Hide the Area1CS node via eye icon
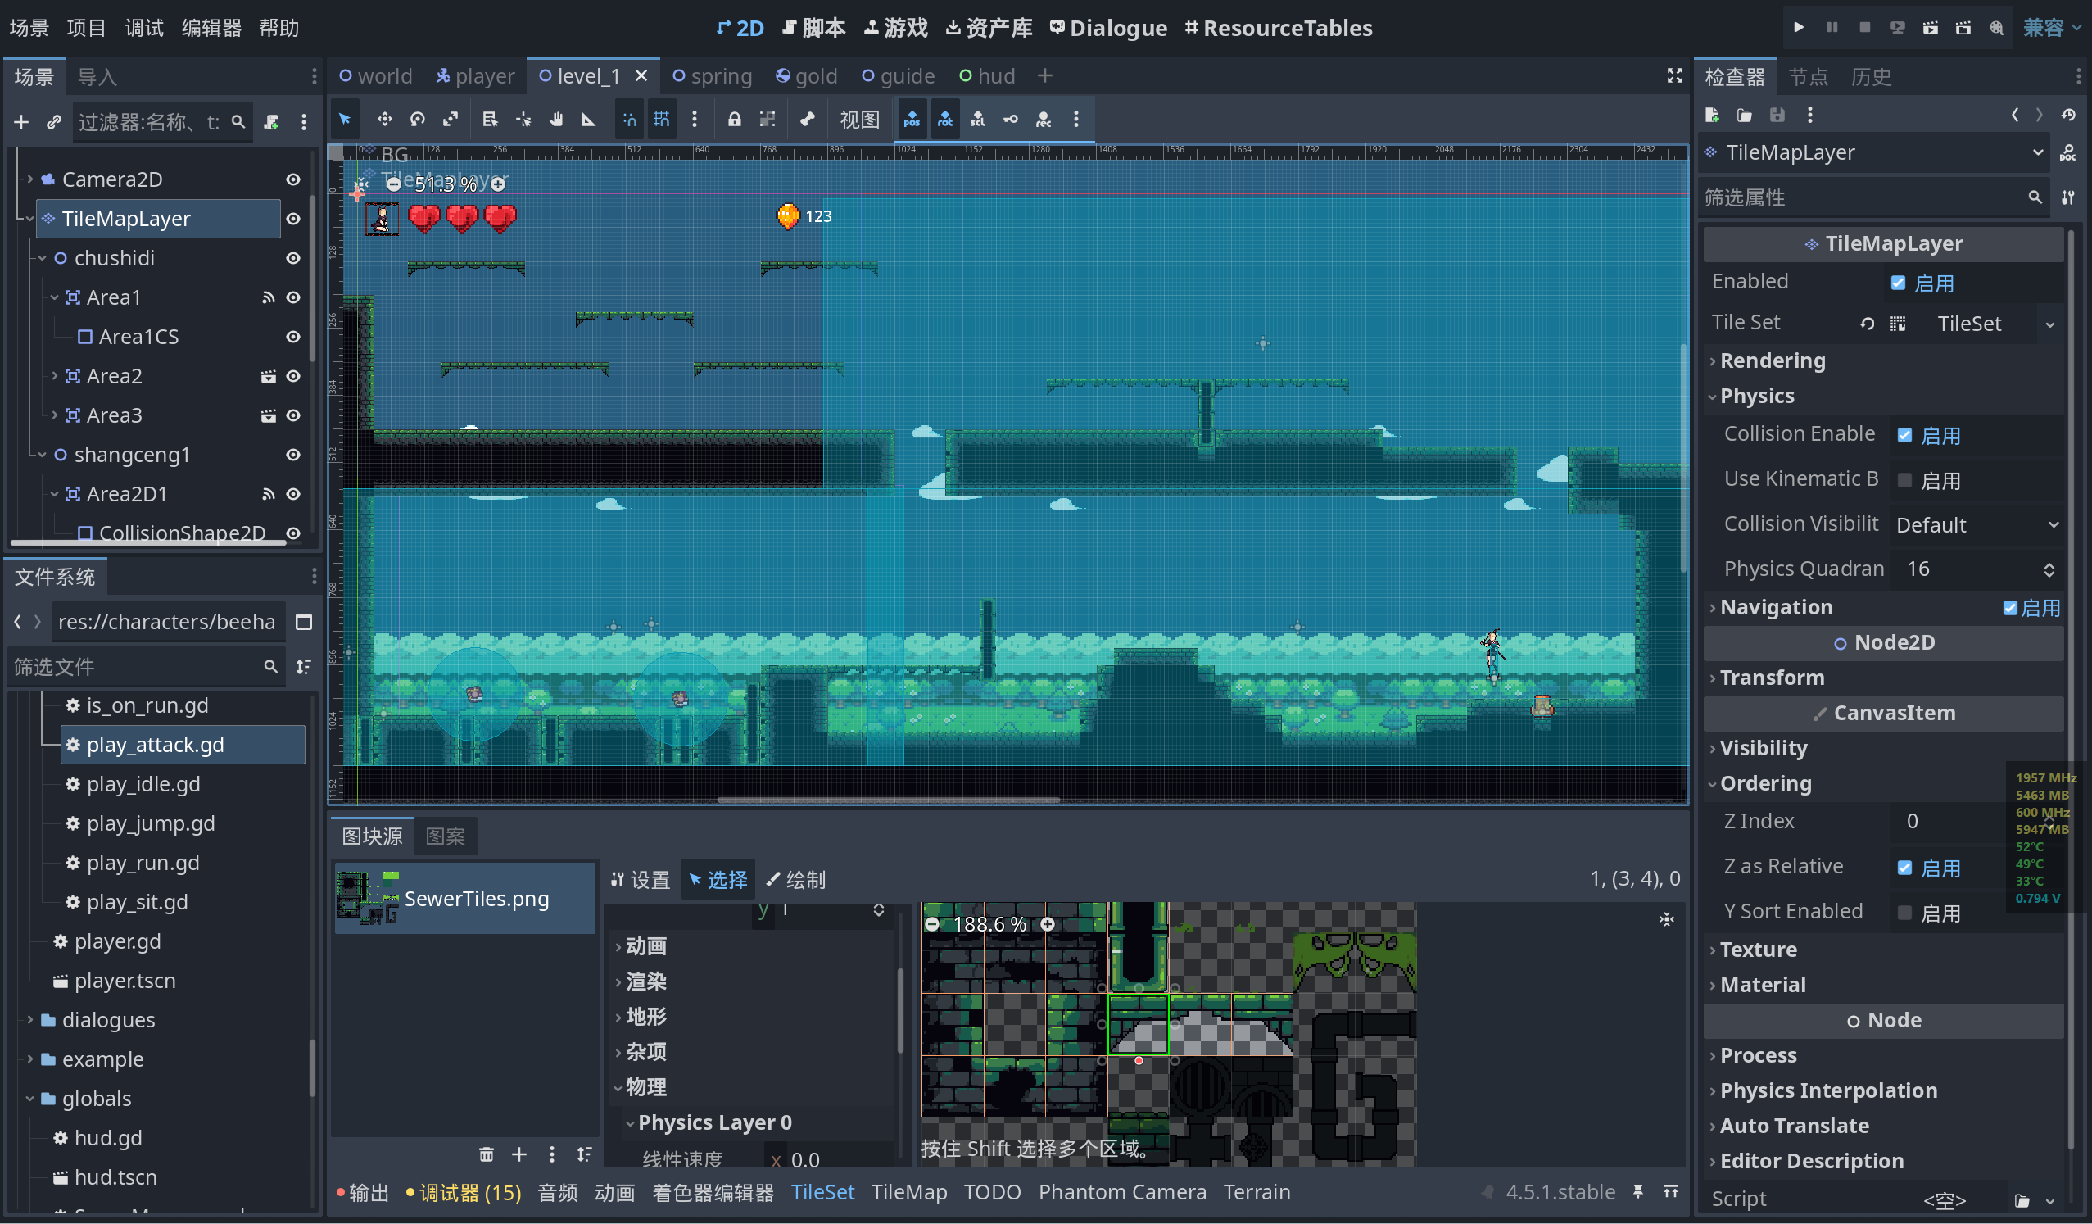The height and width of the screenshot is (1224, 2092). point(293,336)
